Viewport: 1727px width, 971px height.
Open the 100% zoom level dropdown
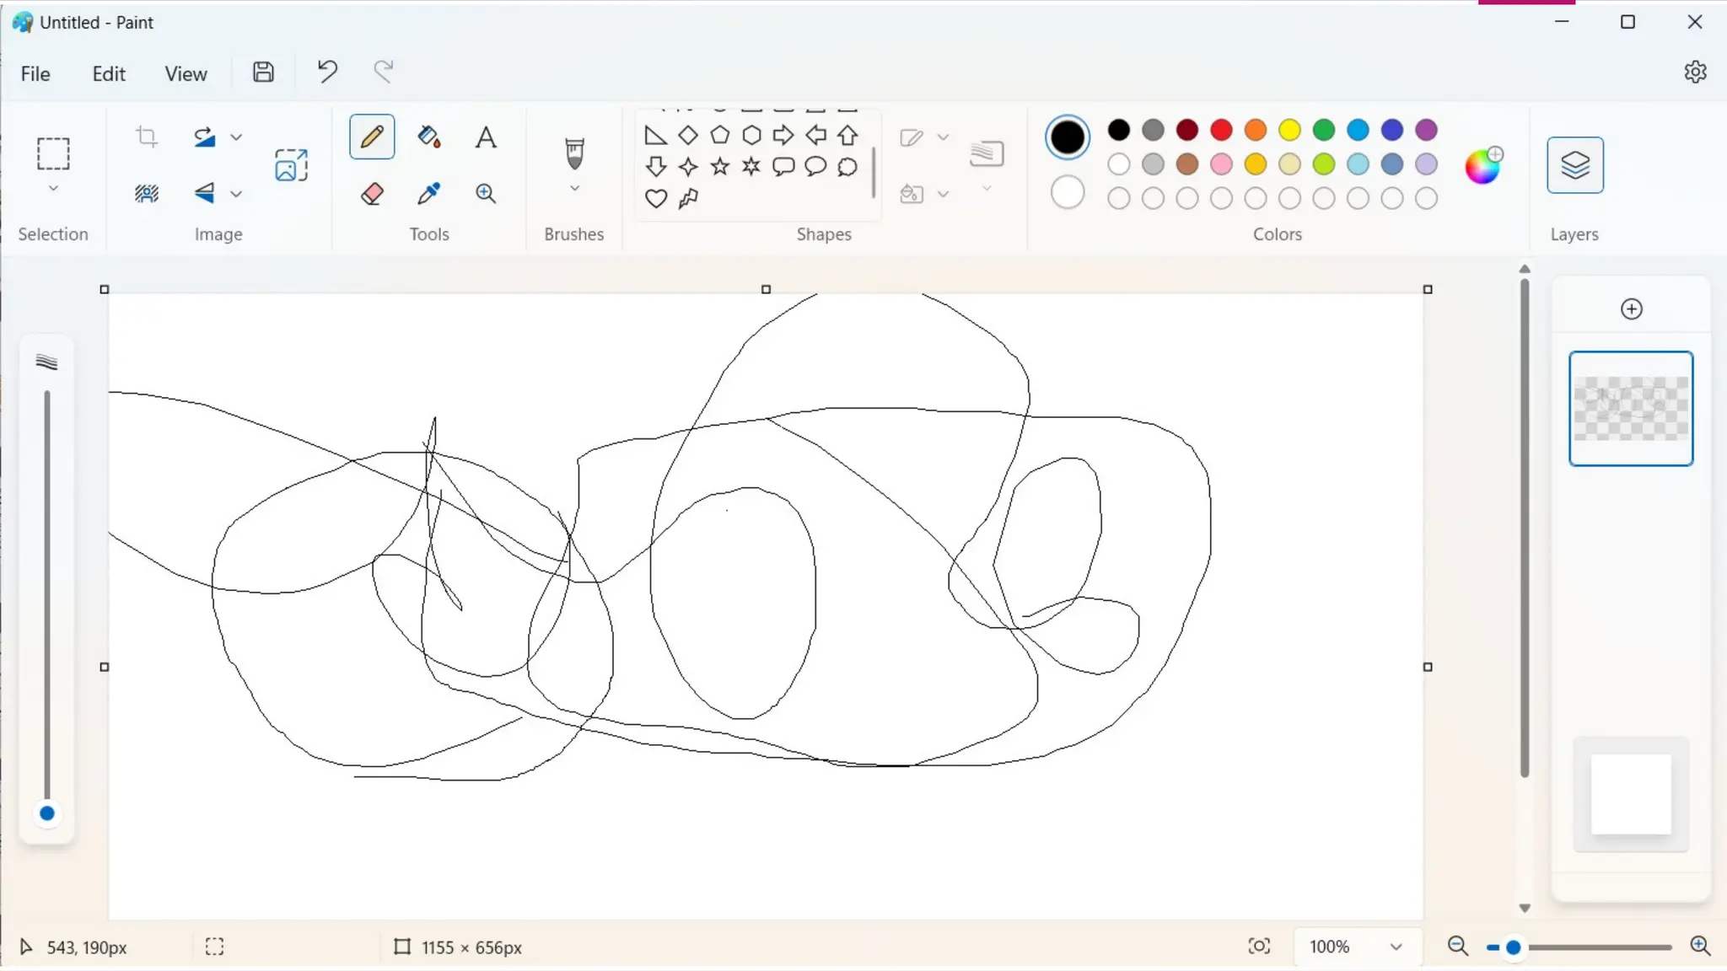coord(1396,947)
